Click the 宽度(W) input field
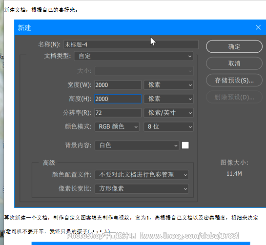The width and height of the screenshot is (266, 245). [x=118, y=85]
